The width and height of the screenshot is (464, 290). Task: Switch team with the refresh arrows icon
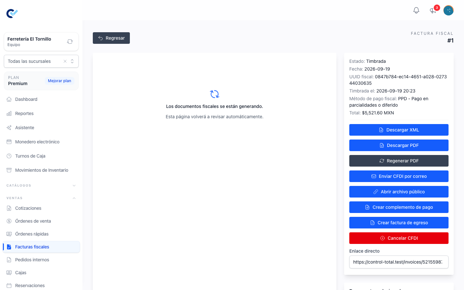pos(70,42)
